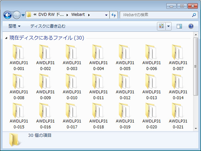Screen dimensions: 201x151
Task: Select folder AWDLP310-013
Action: (x=151, y=87)
